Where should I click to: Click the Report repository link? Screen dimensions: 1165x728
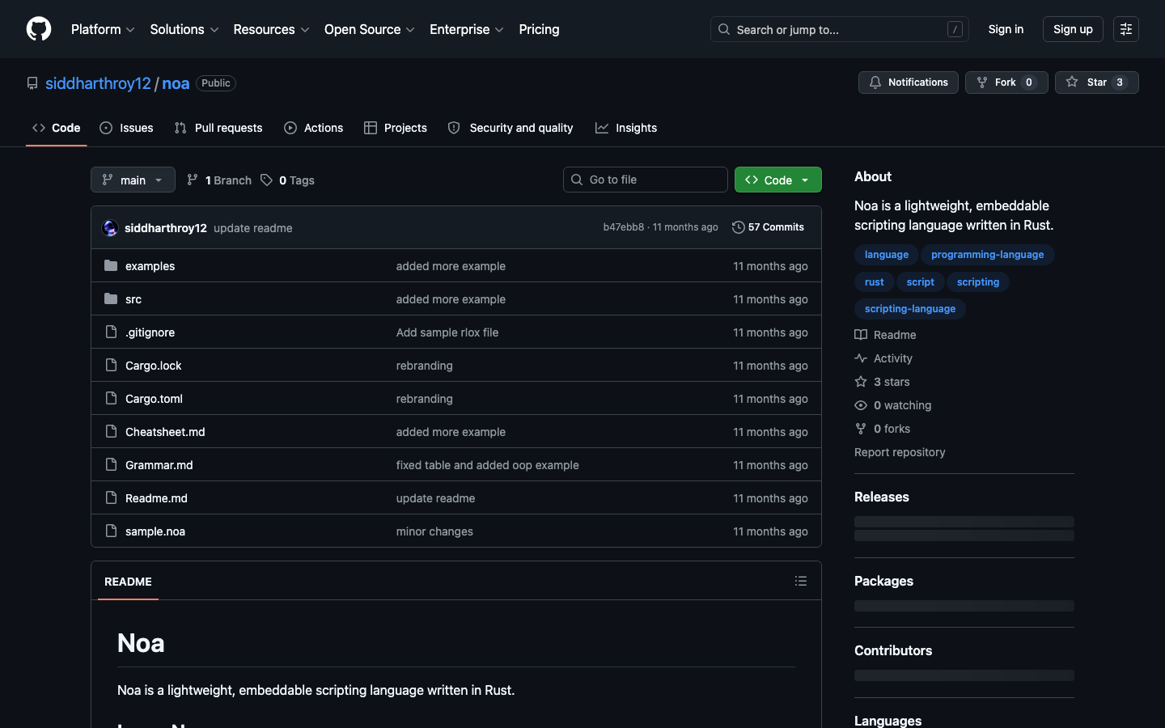[900, 452]
